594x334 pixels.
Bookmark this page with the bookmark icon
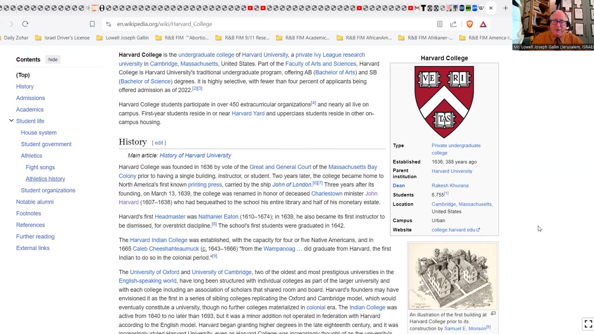[x=92, y=24]
